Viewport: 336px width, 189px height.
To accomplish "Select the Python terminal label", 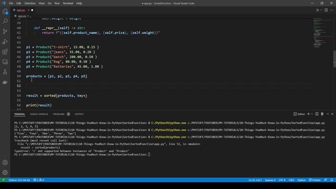I will point(299,114).
